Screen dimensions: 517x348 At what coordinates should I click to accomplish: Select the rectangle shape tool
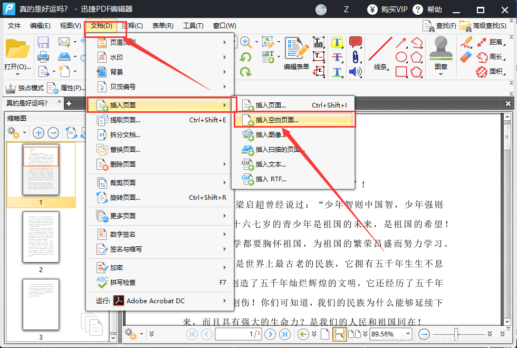[x=401, y=72]
